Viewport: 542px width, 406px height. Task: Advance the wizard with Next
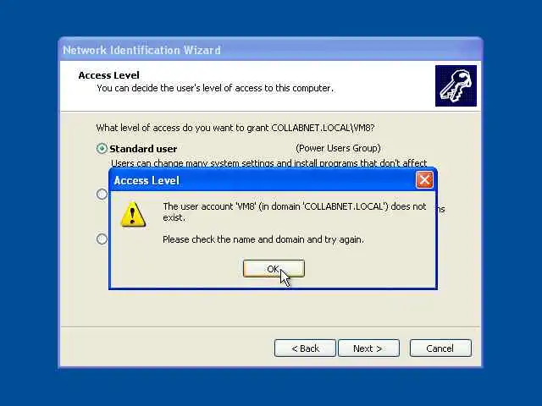[x=368, y=348]
